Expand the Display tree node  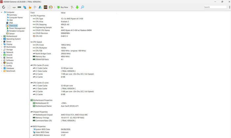point(2,44)
